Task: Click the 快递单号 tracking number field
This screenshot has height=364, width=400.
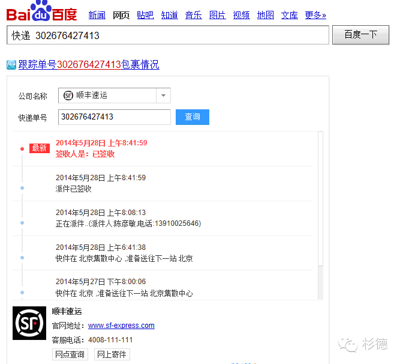Action: [115, 117]
